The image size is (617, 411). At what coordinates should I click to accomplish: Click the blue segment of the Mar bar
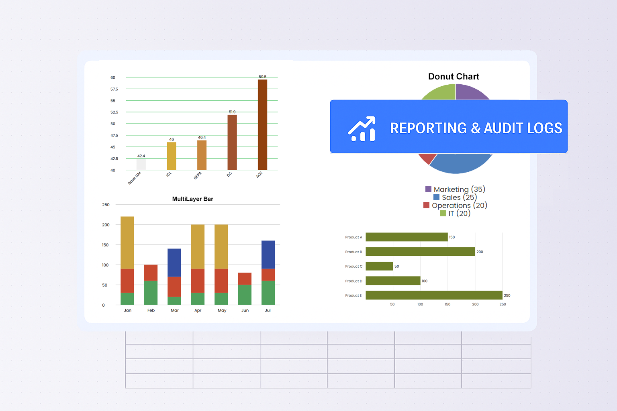[x=174, y=262]
